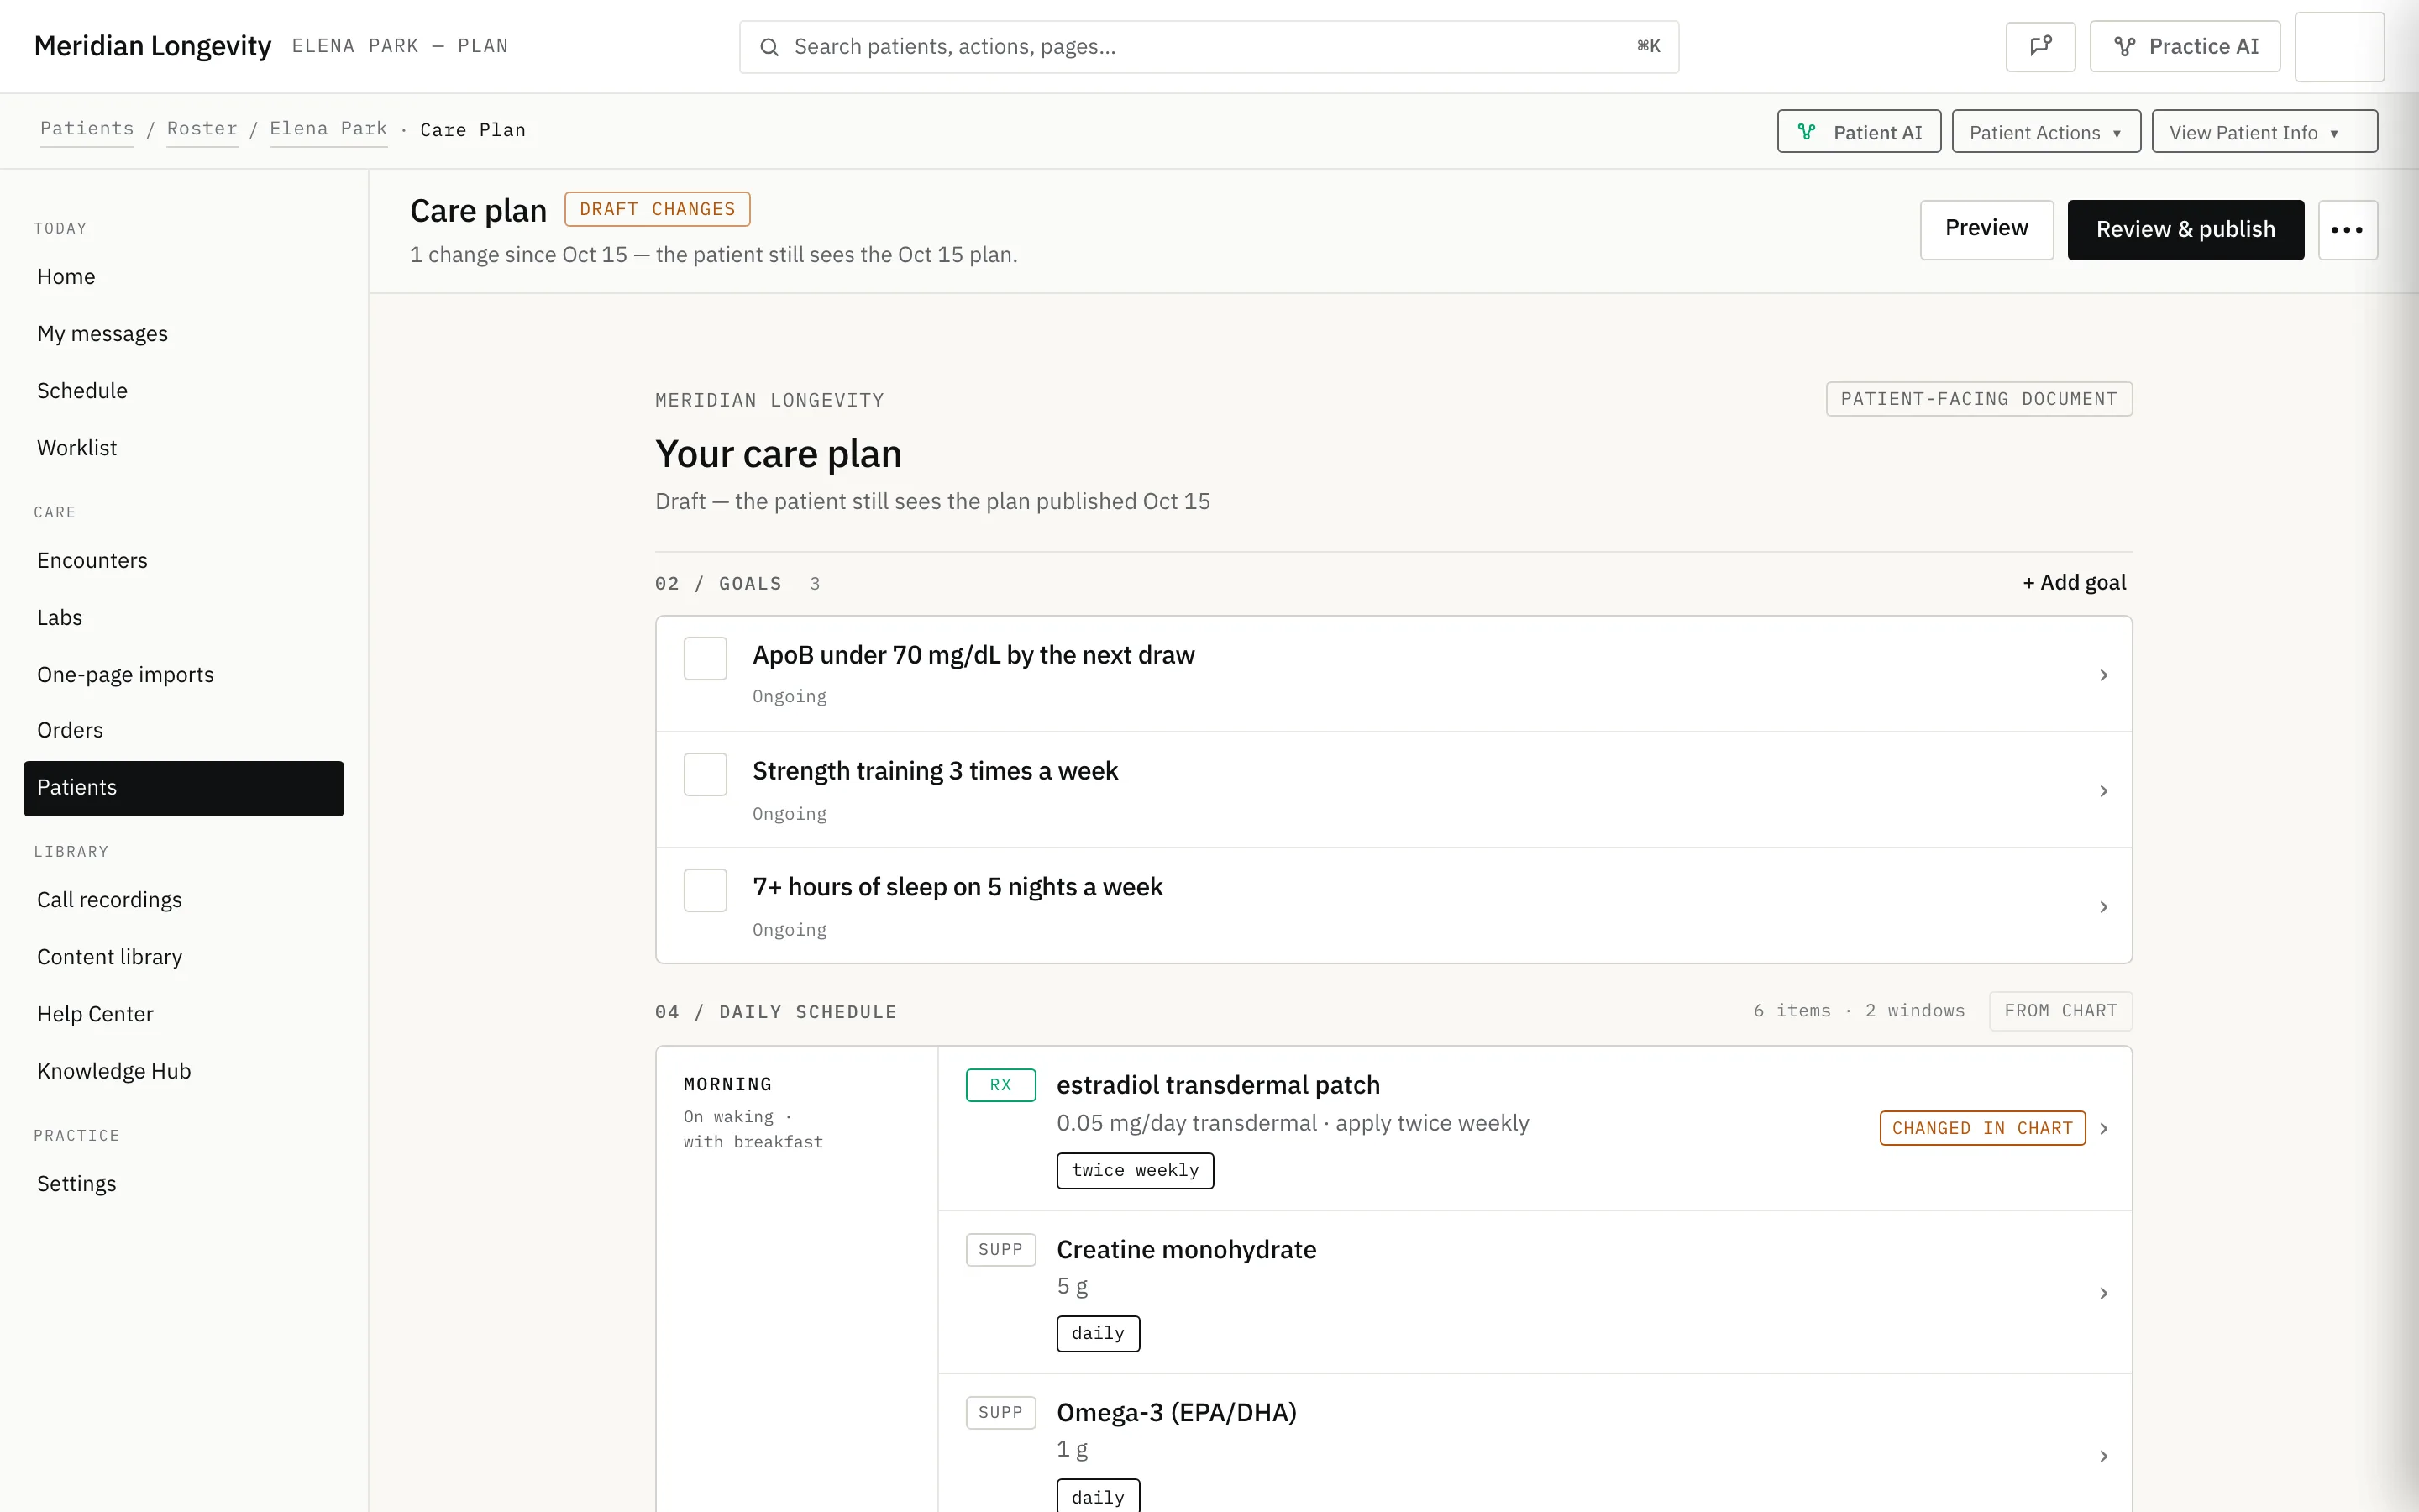Expand Omega-3 (EPA/DHA) row chevron
The width and height of the screenshot is (2419, 1512).
tap(2103, 1457)
